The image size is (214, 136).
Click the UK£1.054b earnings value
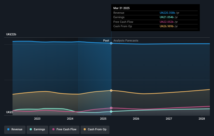coord(167,17)
